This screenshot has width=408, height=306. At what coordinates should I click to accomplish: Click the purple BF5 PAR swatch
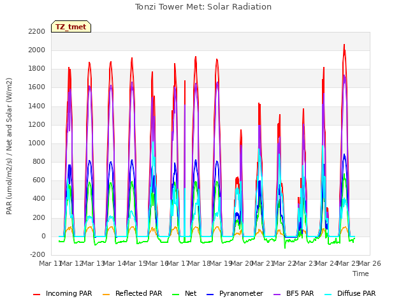[x=277, y=295]
